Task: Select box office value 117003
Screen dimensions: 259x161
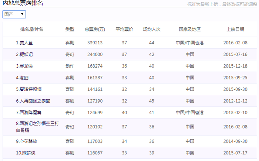Action: click(95, 141)
